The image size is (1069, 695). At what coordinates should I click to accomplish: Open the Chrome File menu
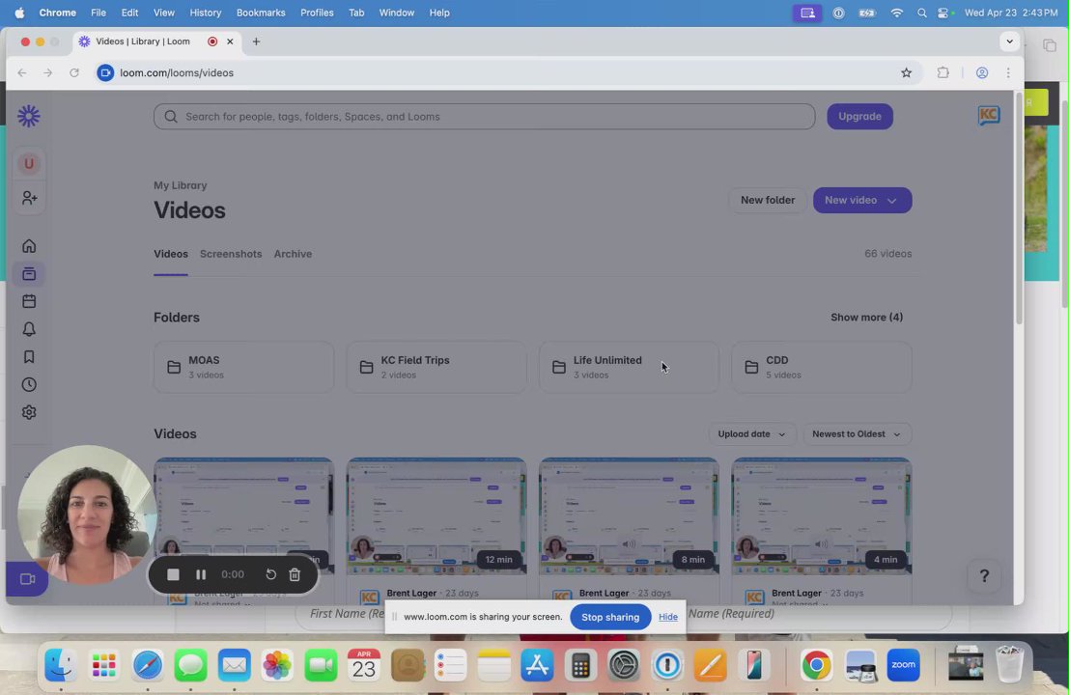(x=98, y=13)
